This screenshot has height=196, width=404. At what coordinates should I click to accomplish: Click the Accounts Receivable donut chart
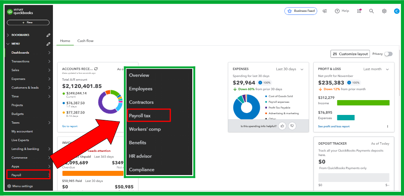(110, 102)
